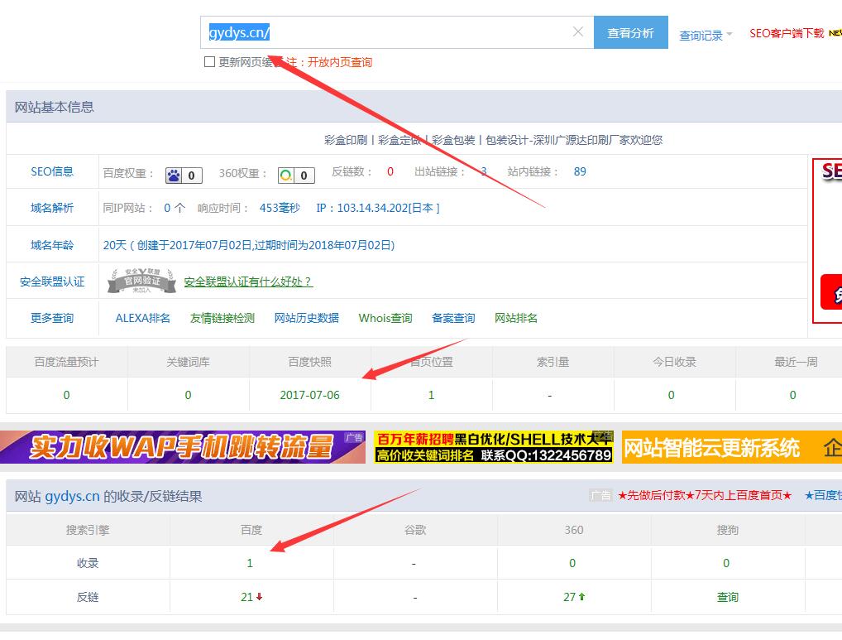
Task: Click the 实力收WAP手机跳转流量 banner ad
Action: (x=183, y=447)
